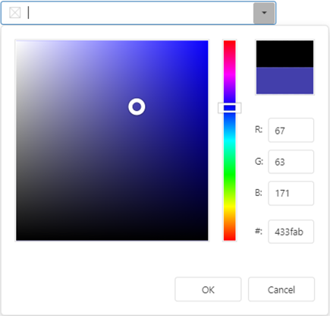330x316 pixels.
Task: Pick yellow on the hue bar
Action: pos(230,207)
